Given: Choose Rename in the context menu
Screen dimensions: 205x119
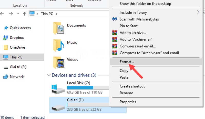Looking at the screenshot, I should coord(126,93).
